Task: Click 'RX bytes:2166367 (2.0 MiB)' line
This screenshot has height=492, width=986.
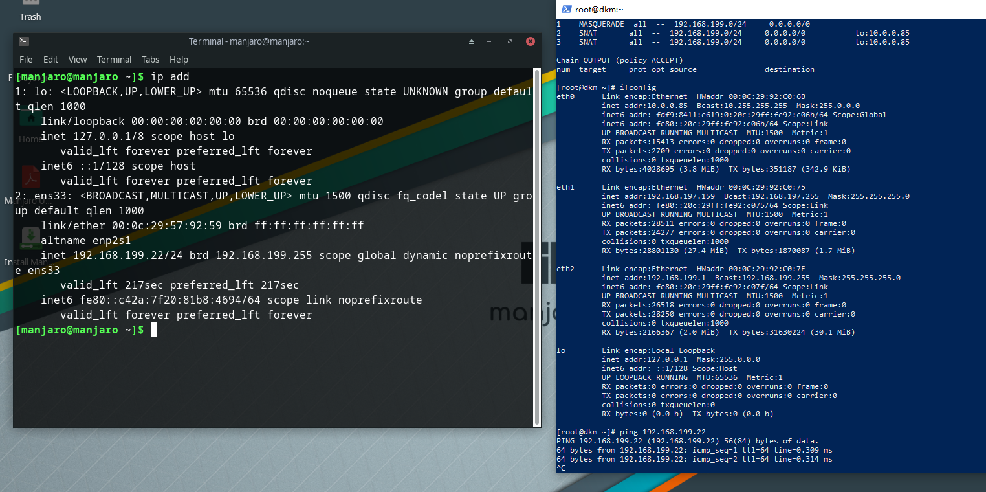Action: pos(729,332)
